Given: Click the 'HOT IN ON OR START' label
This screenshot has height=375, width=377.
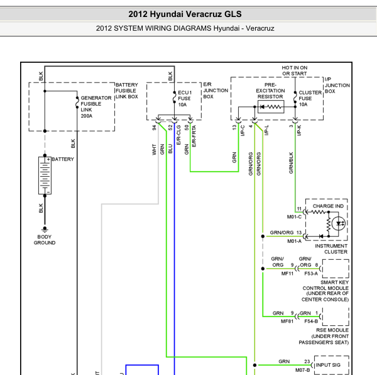Looking at the screenshot, I should 295,70.
